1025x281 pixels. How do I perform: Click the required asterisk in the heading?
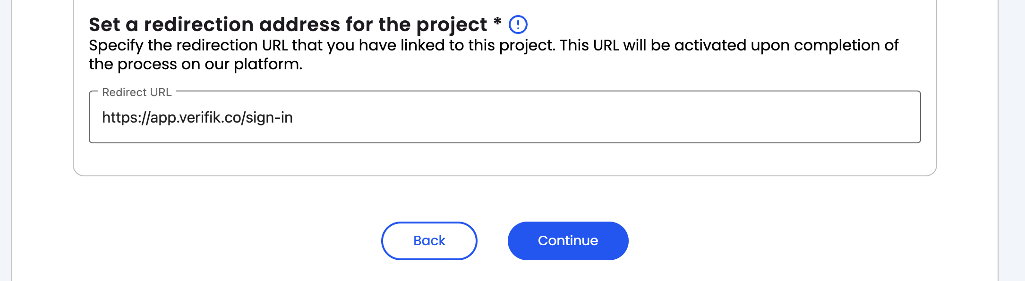click(x=497, y=22)
